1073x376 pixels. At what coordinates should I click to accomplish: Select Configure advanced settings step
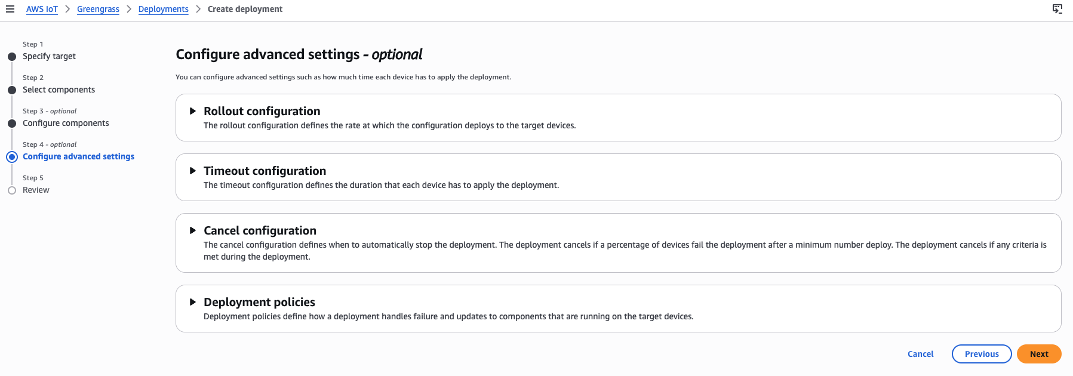pos(78,156)
